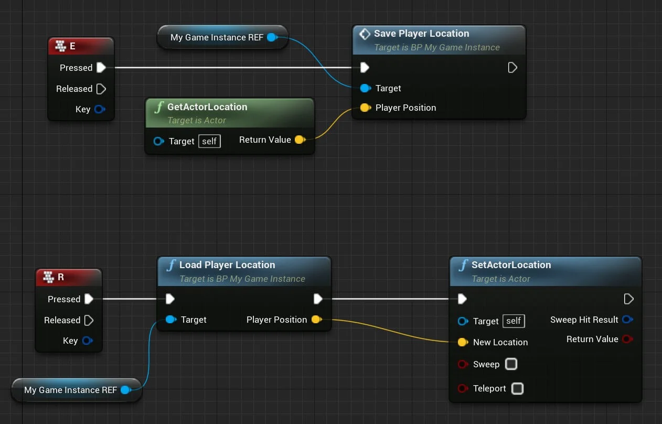Select the Save Player Location node header
The image size is (662, 424).
pos(439,40)
